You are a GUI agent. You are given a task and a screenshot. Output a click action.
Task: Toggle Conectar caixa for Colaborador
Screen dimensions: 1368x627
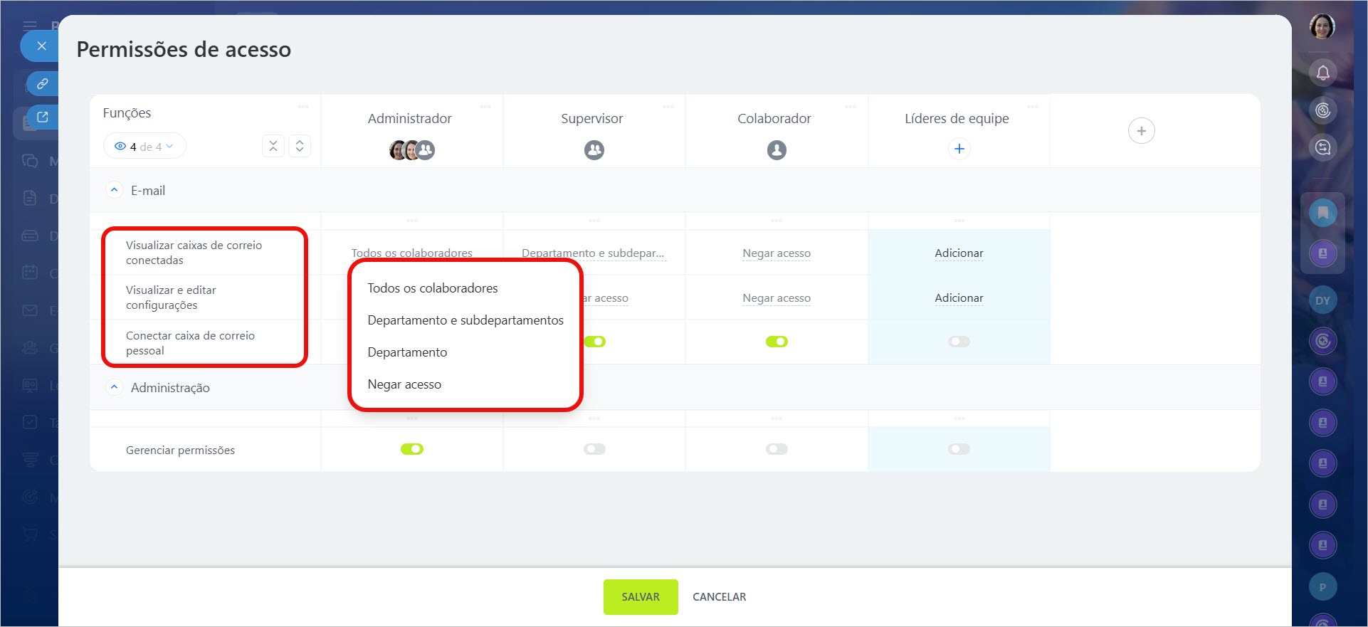pyautogui.click(x=776, y=342)
